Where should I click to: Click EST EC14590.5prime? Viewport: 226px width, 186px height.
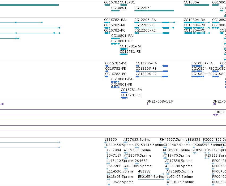(x=120, y=171)
